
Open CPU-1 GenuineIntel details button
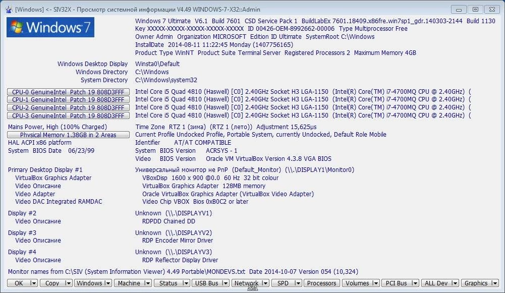click(x=68, y=99)
